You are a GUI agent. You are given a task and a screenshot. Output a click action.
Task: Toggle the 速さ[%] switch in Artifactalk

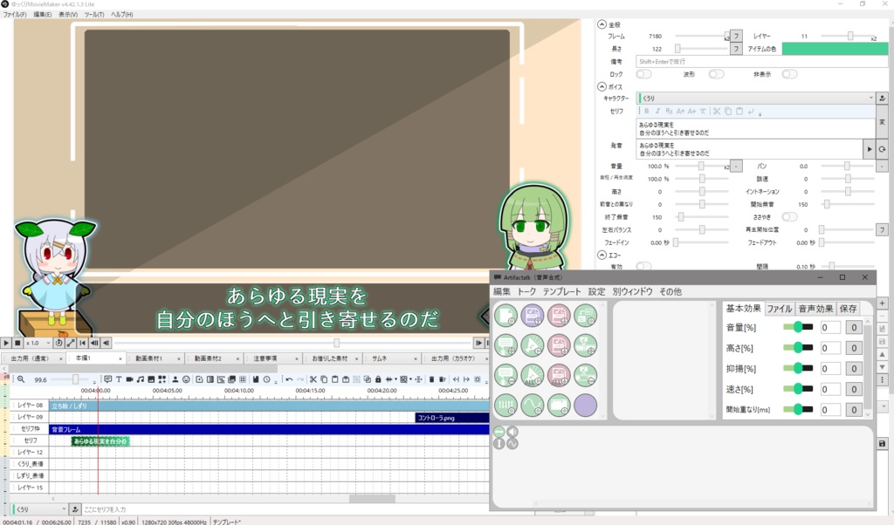798,388
